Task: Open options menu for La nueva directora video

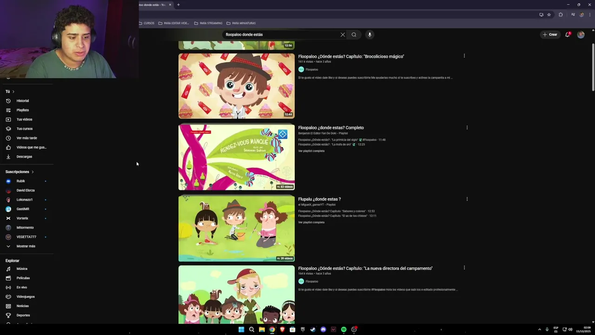Action: [464, 268]
